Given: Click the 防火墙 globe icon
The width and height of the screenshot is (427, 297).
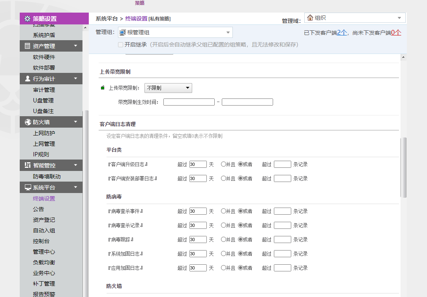Looking at the screenshot, I should pos(27,122).
